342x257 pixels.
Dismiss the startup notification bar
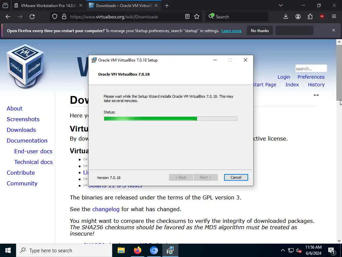[x=334, y=30]
